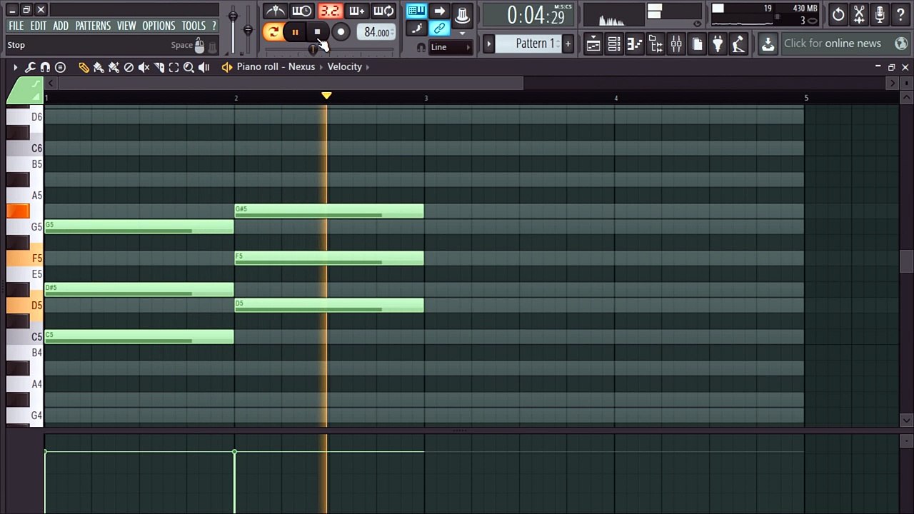Open the Plugin picker plug icon
Viewport: 914px width, 514px height.
coord(718,44)
